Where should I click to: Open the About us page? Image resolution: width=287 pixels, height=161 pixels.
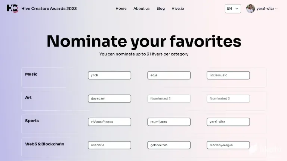[x=141, y=9]
